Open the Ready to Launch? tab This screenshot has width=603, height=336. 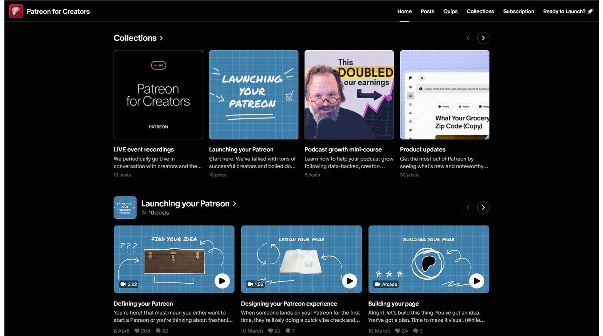point(568,11)
